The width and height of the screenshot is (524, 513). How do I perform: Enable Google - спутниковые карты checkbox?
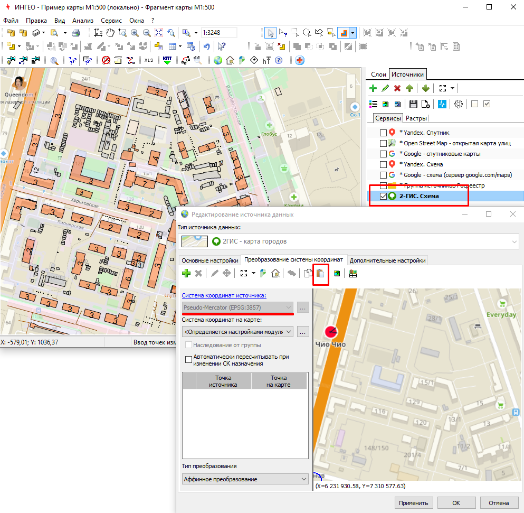point(383,154)
